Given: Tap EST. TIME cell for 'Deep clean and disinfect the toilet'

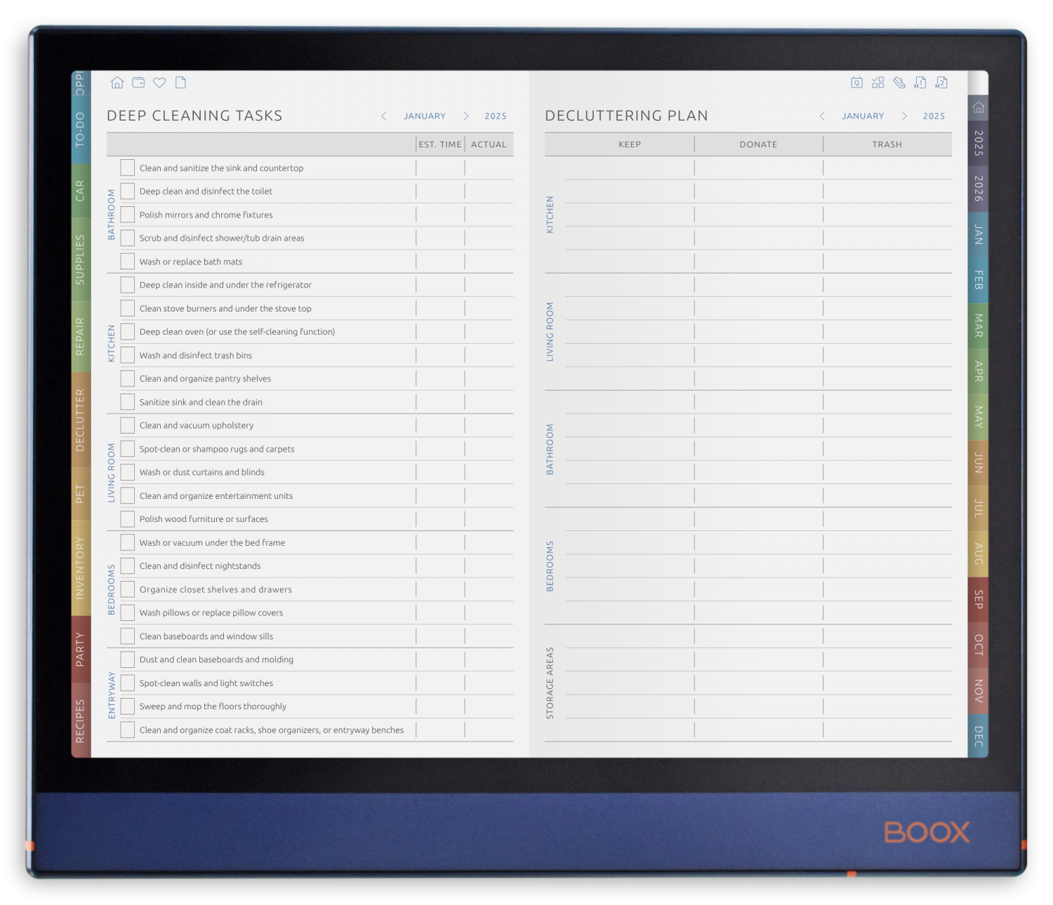Looking at the screenshot, I should 440,191.
